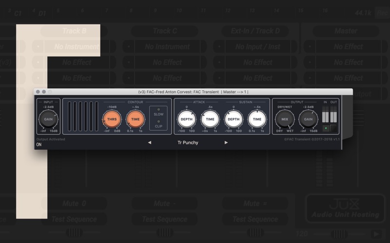Click the FAC Transient window title bar
Viewport: 390px width, 243px height.
[193, 92]
